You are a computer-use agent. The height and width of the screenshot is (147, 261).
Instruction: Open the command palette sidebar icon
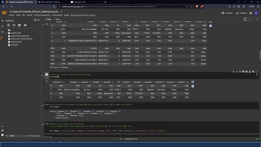[2, 131]
